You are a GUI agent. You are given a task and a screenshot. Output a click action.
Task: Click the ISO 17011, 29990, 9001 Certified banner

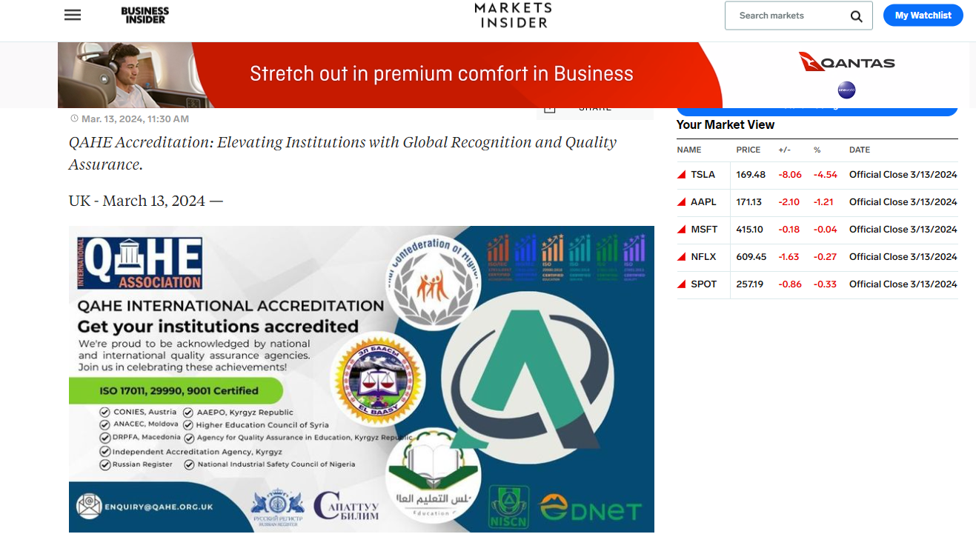point(176,390)
